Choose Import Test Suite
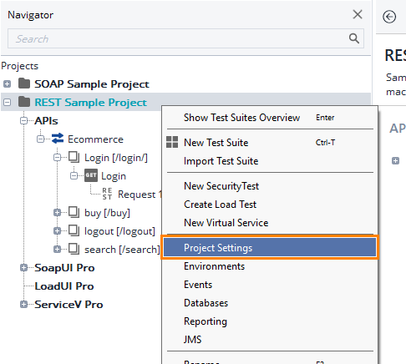406x364 pixels. click(270, 161)
